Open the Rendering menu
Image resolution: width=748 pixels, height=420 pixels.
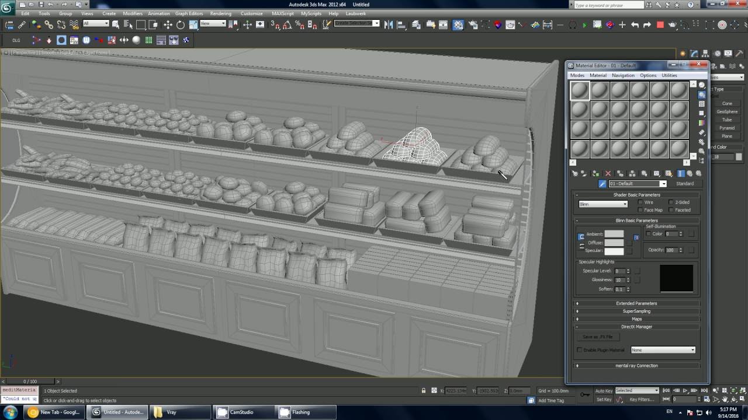click(x=221, y=13)
